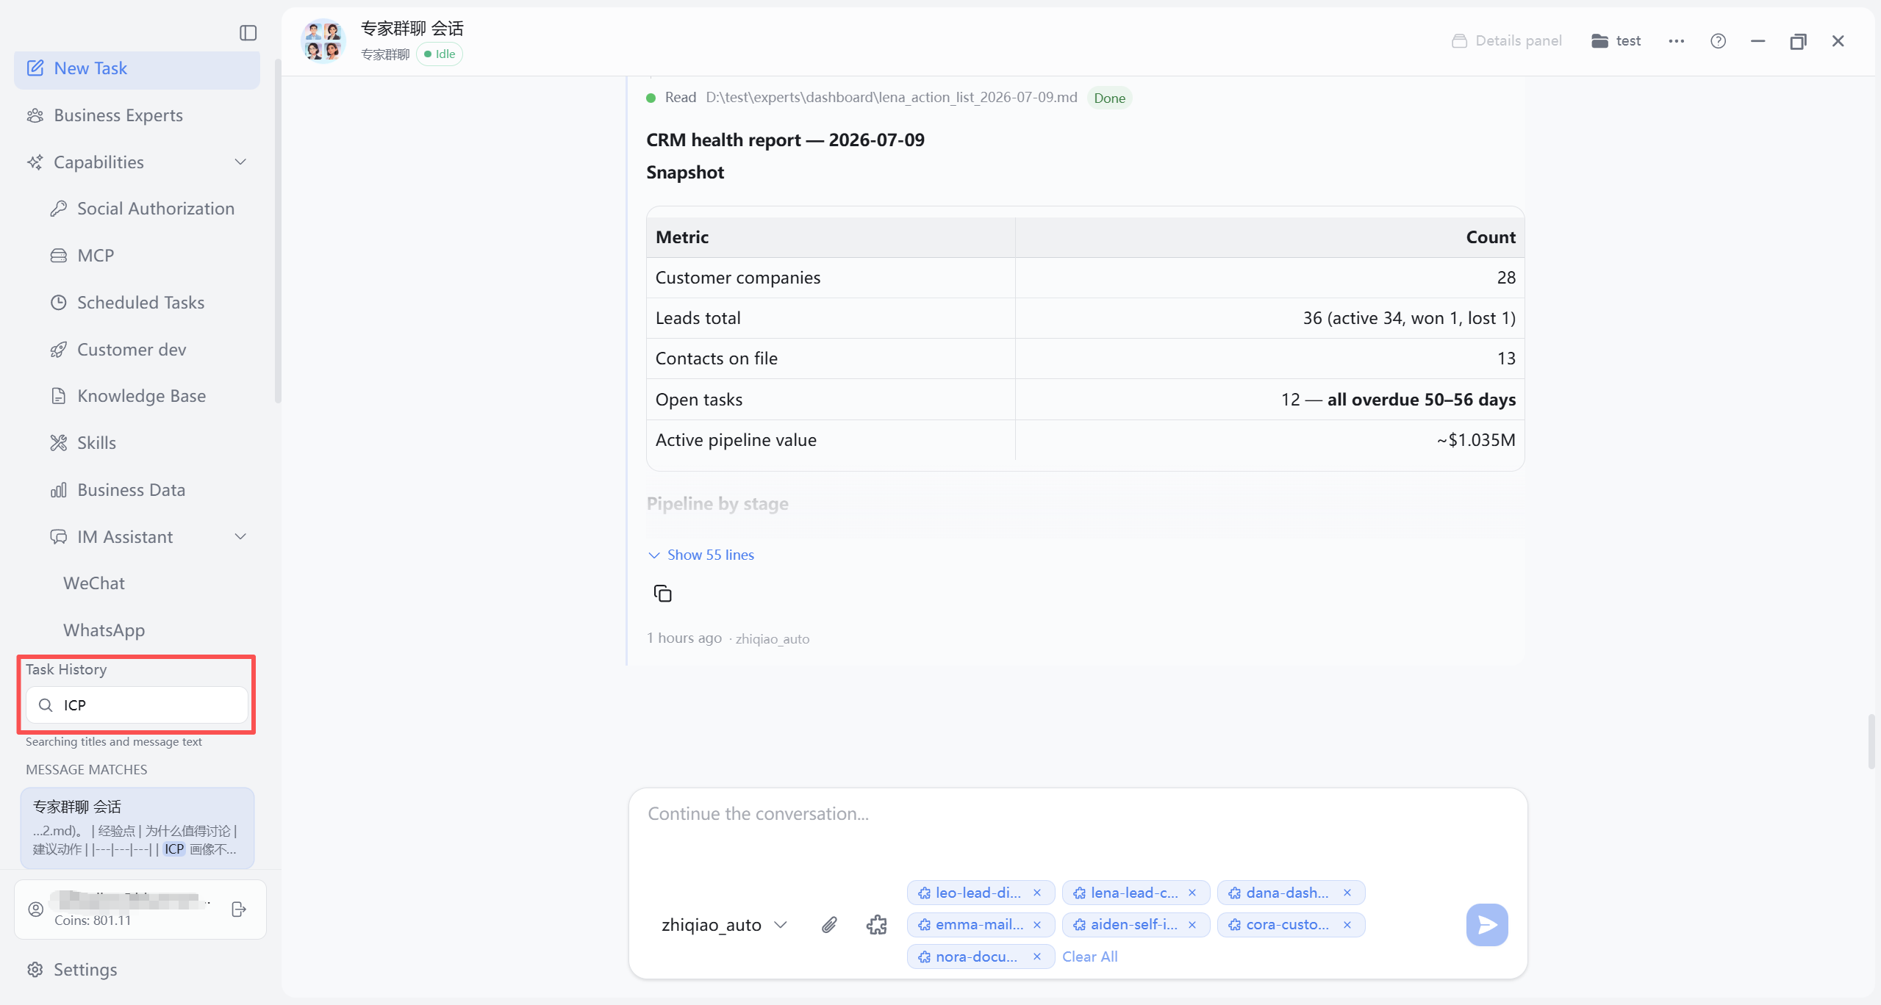Remove the cora-custo... skill chip
This screenshot has width=1881, height=1005.
coord(1347,925)
